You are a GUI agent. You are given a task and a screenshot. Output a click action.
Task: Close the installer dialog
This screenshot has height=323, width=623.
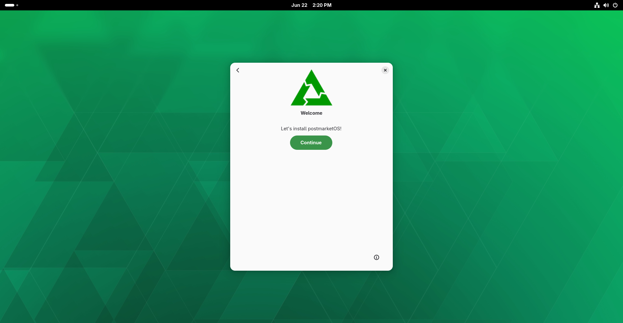(x=385, y=70)
